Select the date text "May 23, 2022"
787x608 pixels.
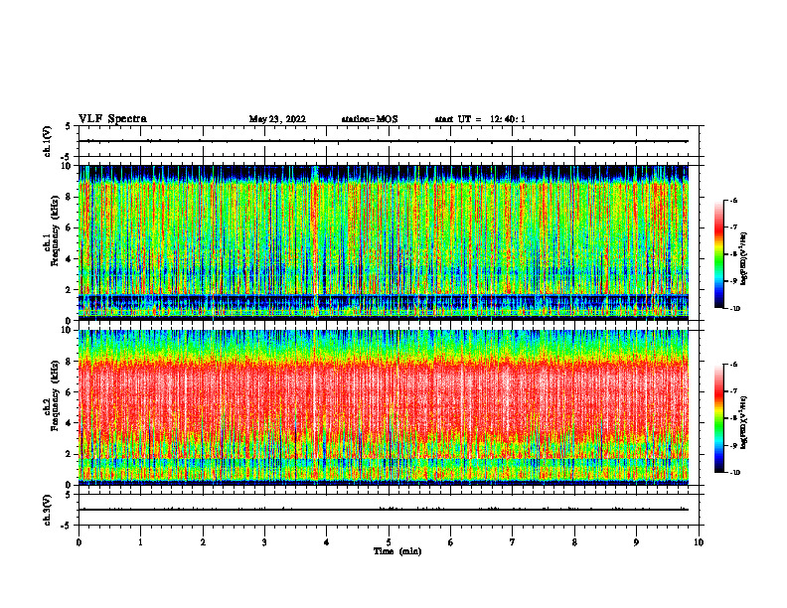coord(277,119)
